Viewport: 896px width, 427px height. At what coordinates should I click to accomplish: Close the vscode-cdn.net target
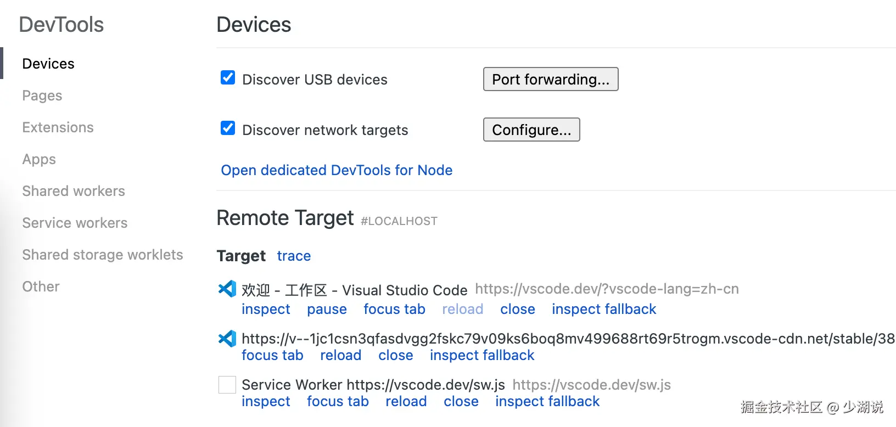click(x=395, y=355)
